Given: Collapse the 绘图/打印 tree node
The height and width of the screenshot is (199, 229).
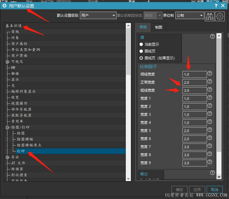Looking at the screenshot, I should click(7, 127).
